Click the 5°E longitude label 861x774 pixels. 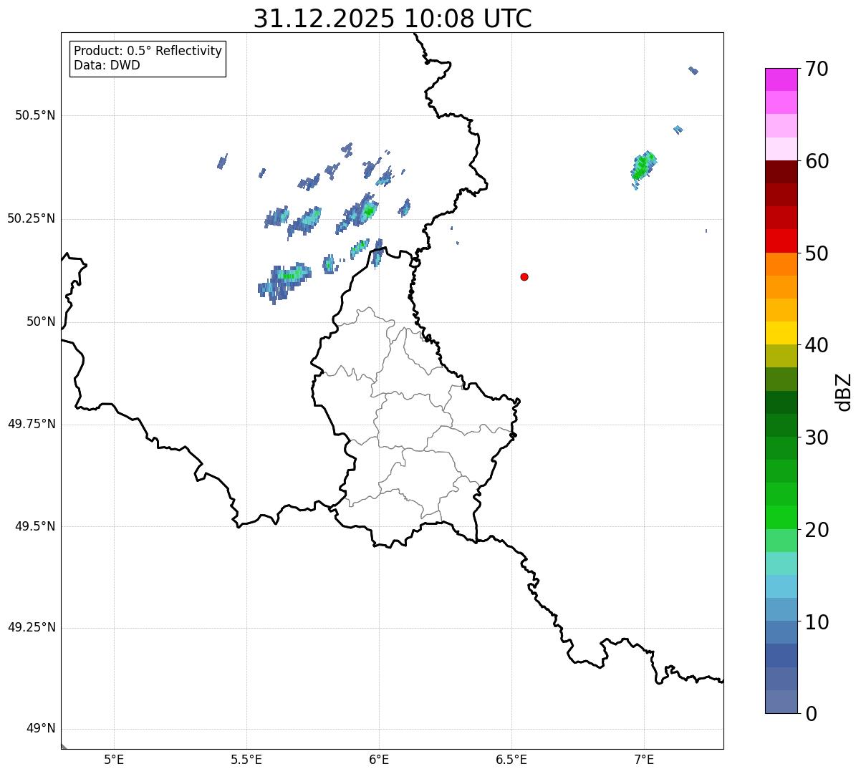pos(114,760)
